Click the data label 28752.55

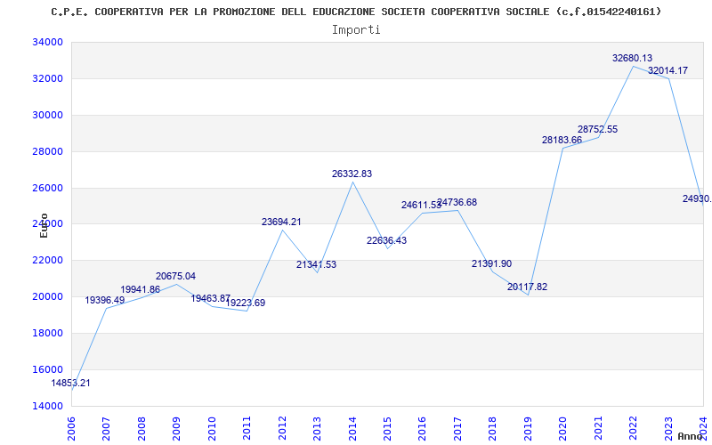[x=597, y=129]
